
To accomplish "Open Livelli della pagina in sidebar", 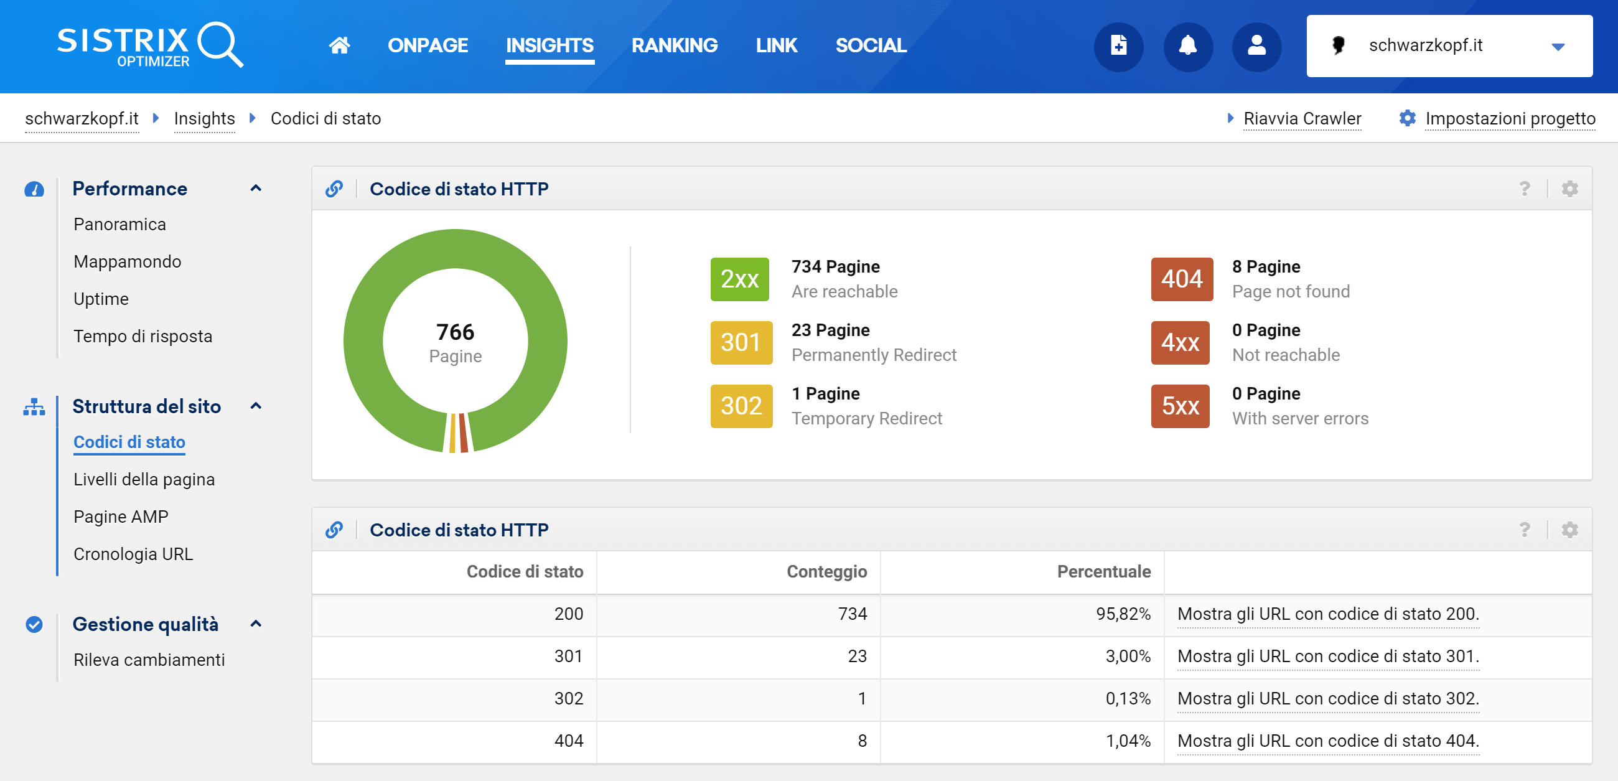I will point(144,479).
